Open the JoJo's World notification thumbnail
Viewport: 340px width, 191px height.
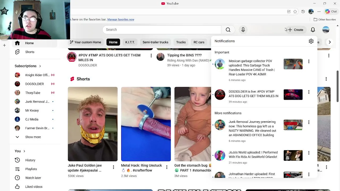(293, 155)
